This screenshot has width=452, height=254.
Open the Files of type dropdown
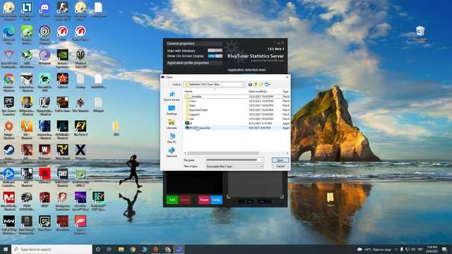(x=261, y=167)
